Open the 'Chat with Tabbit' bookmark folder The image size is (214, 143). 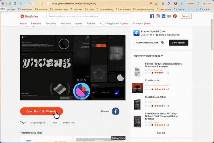(x=59, y=9)
